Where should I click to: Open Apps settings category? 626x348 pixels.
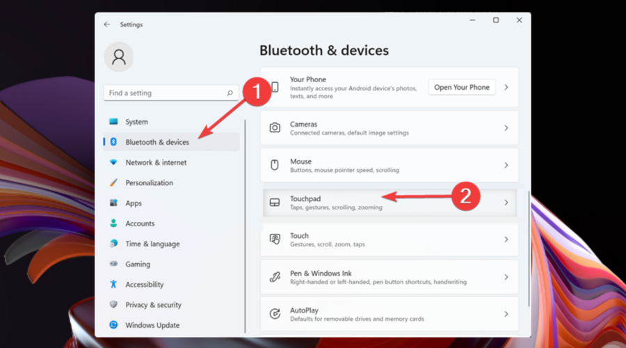click(171, 203)
